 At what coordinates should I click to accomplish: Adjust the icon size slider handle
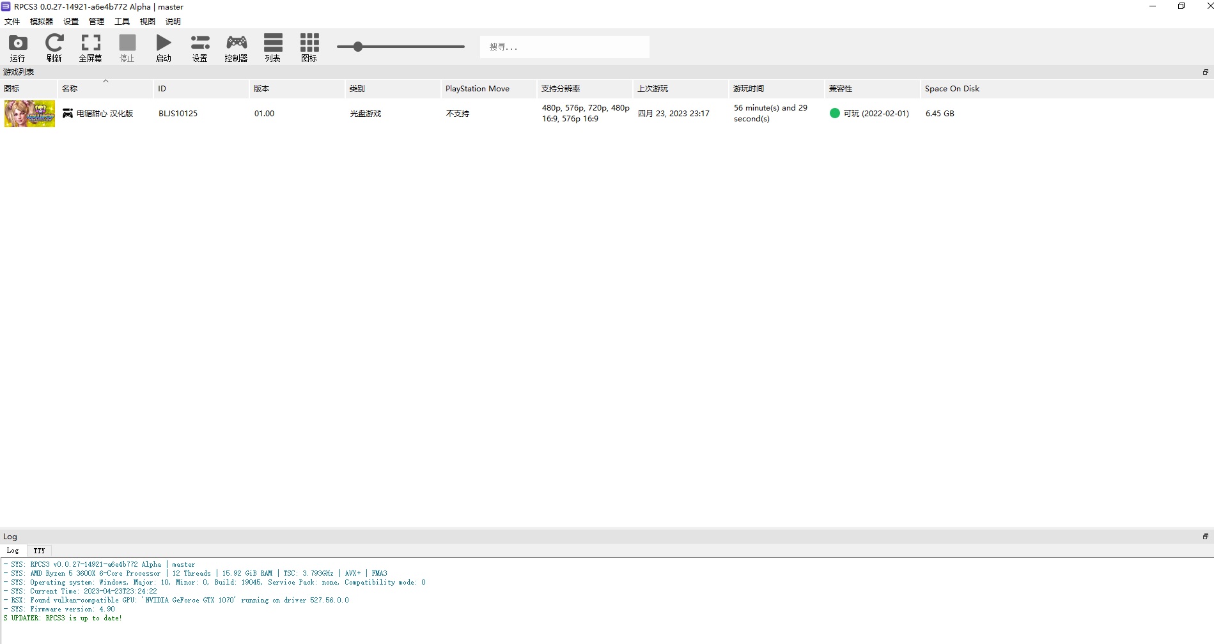358,47
